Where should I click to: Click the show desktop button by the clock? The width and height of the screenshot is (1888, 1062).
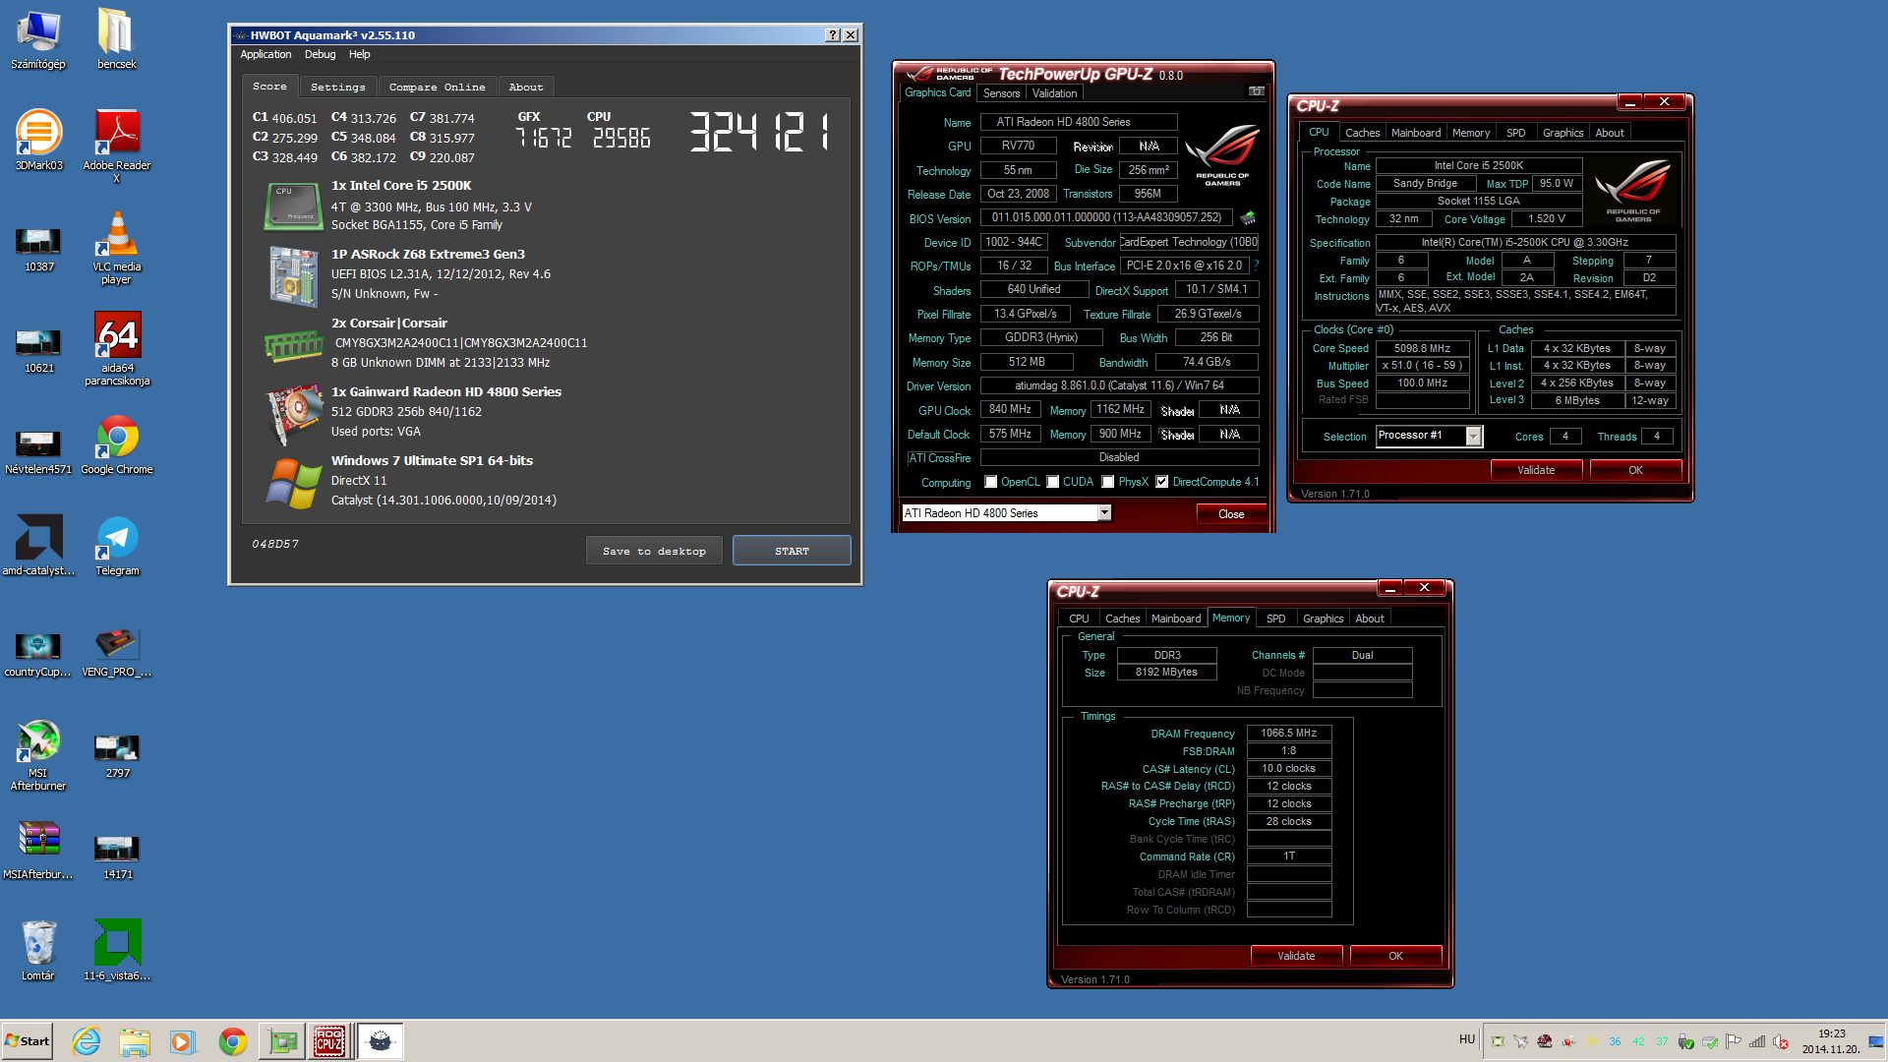pyautogui.click(x=1877, y=1041)
